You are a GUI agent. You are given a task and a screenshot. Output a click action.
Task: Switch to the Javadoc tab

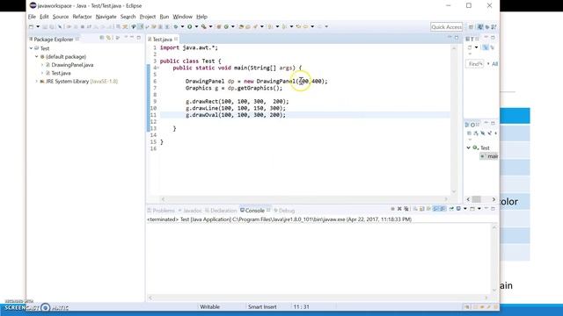[190, 211]
